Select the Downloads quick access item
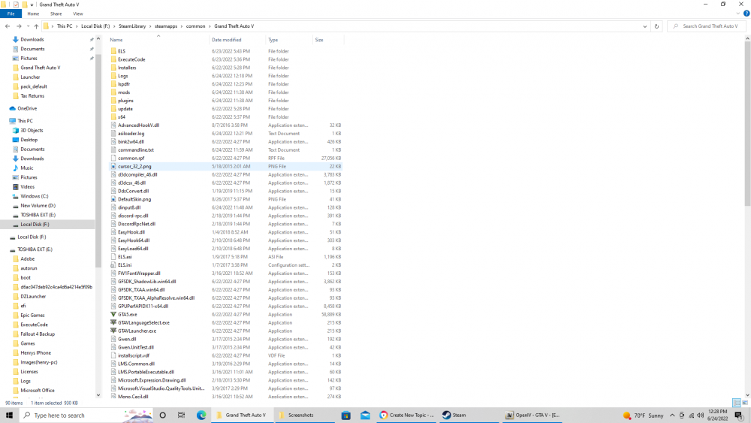This screenshot has height=423, width=751. [32, 40]
